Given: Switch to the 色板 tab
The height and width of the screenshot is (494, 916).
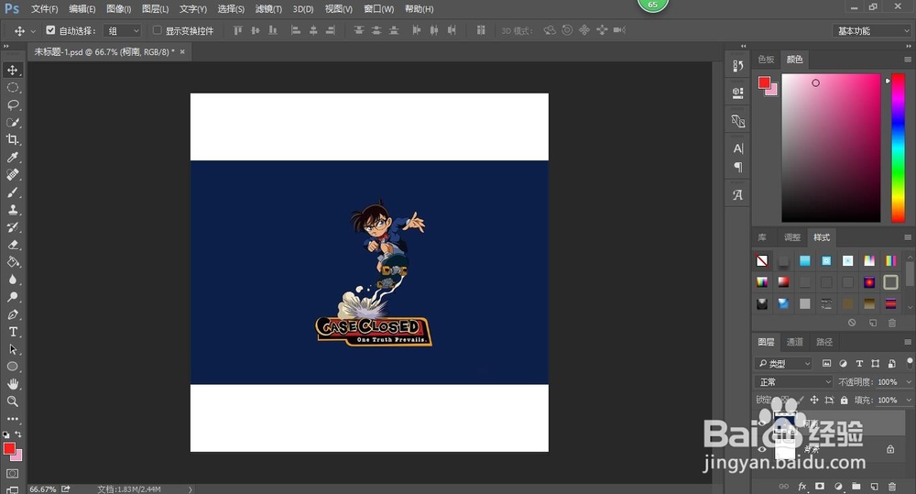Looking at the screenshot, I should 766,59.
